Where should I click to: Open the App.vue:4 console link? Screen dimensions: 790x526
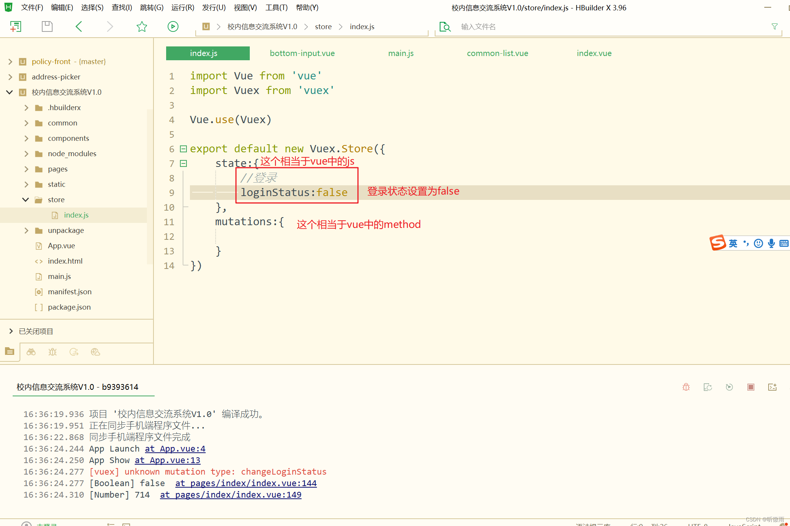(175, 449)
